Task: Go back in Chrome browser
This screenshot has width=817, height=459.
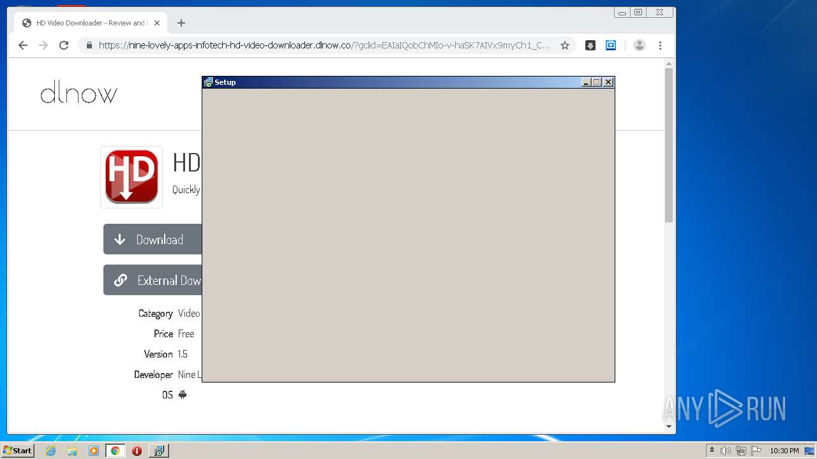Action: pyautogui.click(x=23, y=45)
